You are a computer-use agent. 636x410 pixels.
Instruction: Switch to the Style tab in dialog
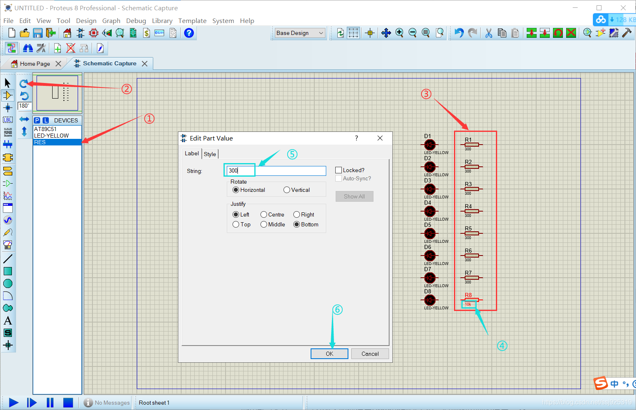pyautogui.click(x=210, y=154)
